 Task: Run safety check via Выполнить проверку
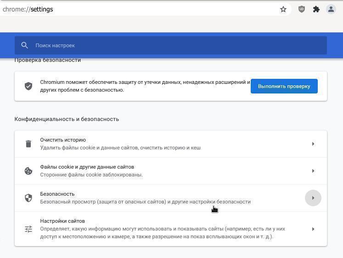pyautogui.click(x=284, y=86)
